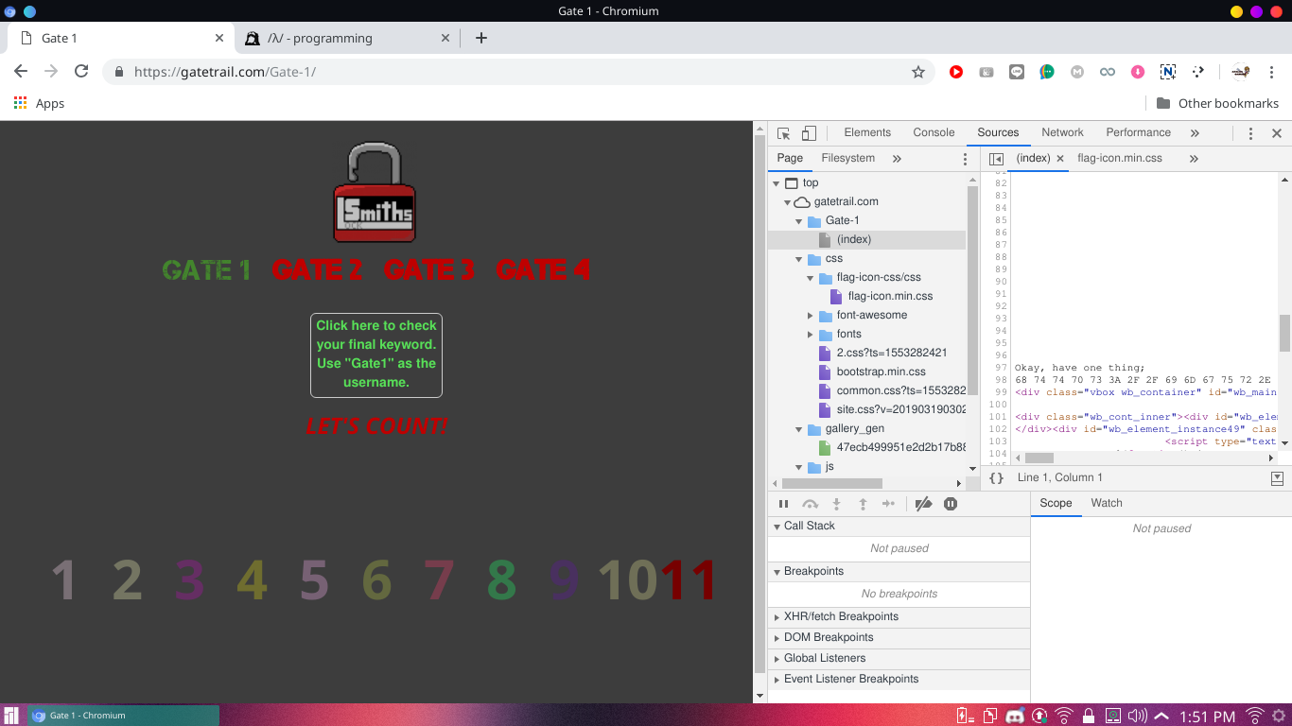1292x726 pixels.
Task: Open DevTools customize three-dot menu
Action: tap(1250, 133)
